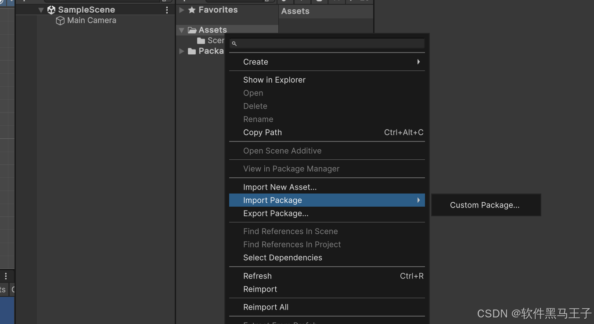Click the Assets open folder icon
The width and height of the screenshot is (594, 324).
tap(192, 30)
